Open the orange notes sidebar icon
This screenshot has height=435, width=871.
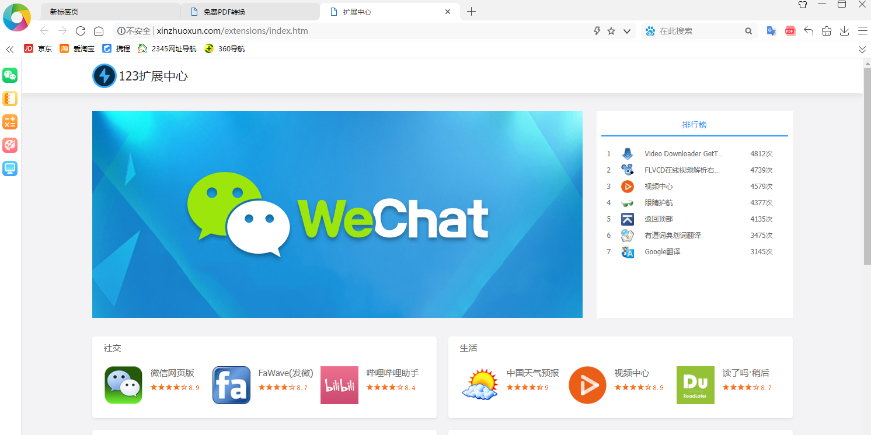point(10,99)
